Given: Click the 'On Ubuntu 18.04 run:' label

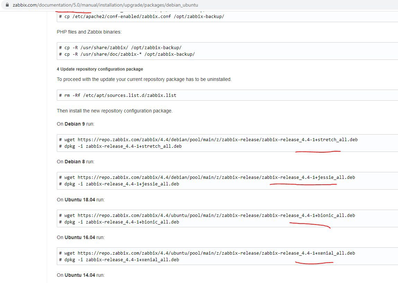Looking at the screenshot, I should [81, 200].
